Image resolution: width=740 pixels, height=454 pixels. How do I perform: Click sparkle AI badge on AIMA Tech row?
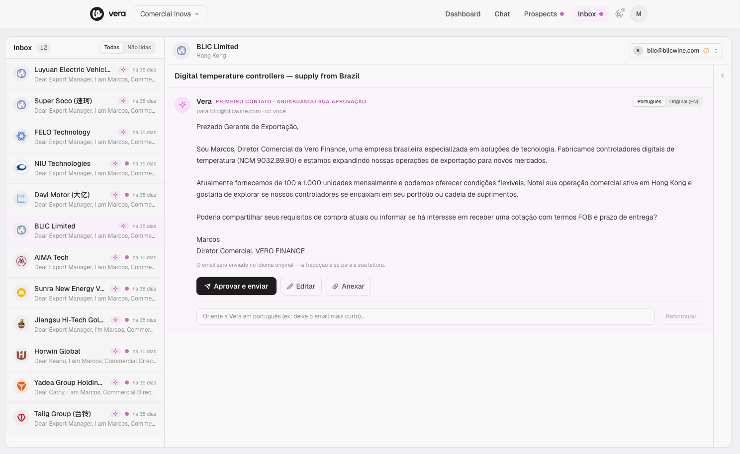tap(115, 257)
